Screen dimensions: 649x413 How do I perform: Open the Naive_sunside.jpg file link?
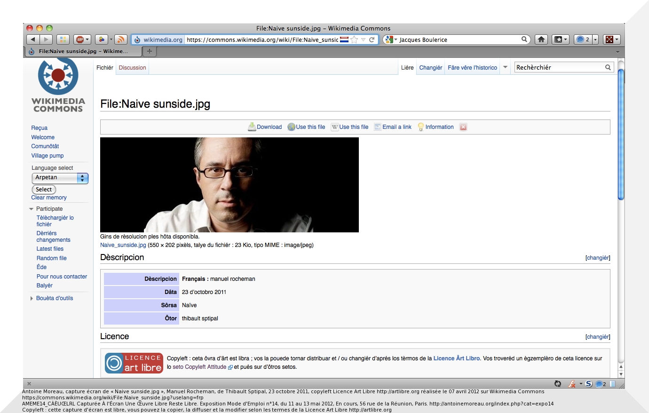click(x=123, y=245)
